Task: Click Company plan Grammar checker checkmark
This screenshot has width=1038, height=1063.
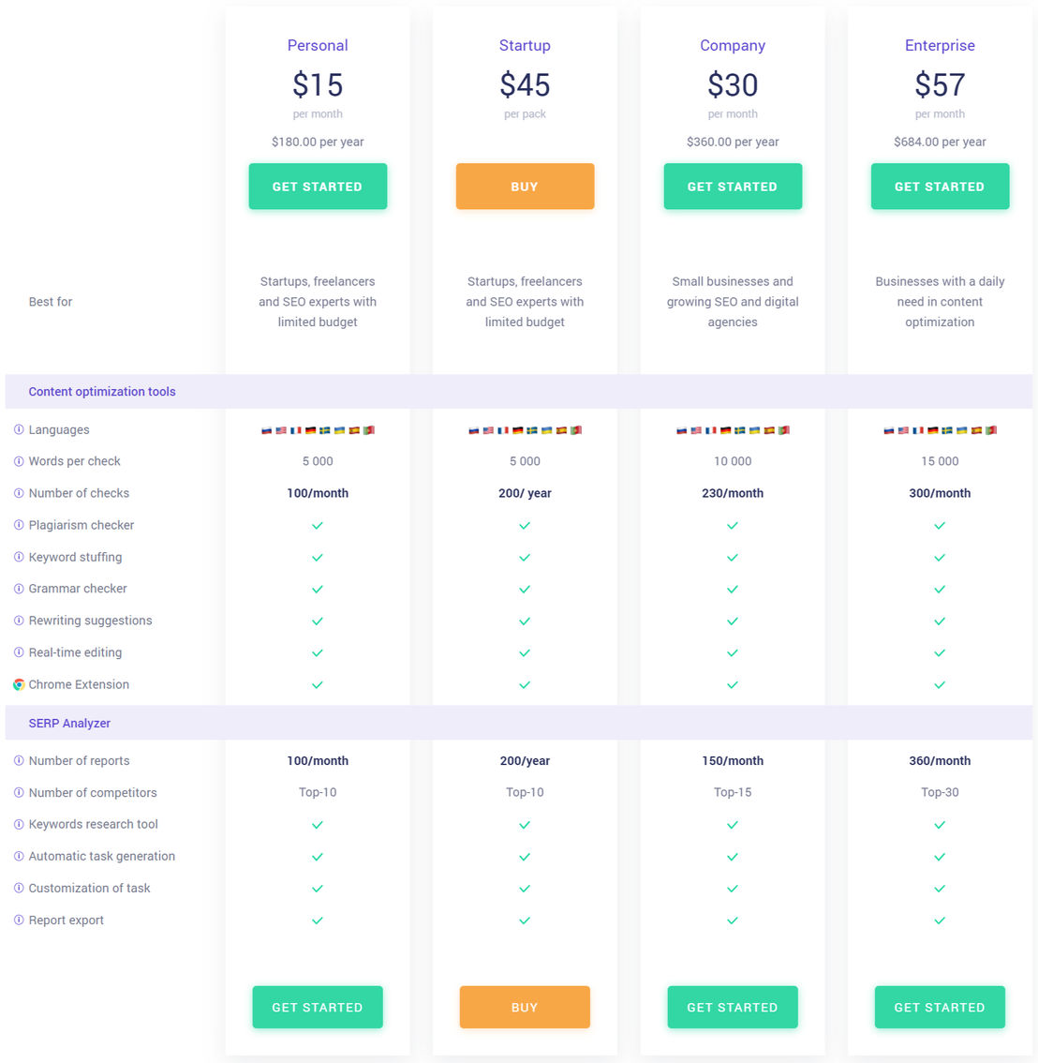Action: (x=733, y=589)
